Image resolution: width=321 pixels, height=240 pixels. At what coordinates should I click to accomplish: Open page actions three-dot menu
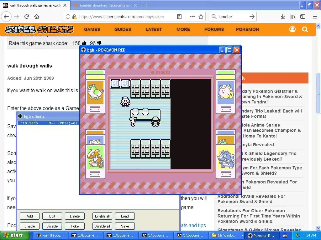coord(192,17)
